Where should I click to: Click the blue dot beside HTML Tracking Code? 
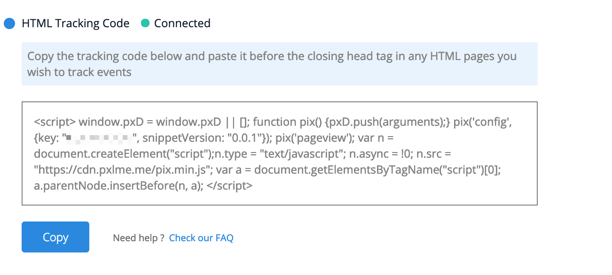[x=9, y=23]
